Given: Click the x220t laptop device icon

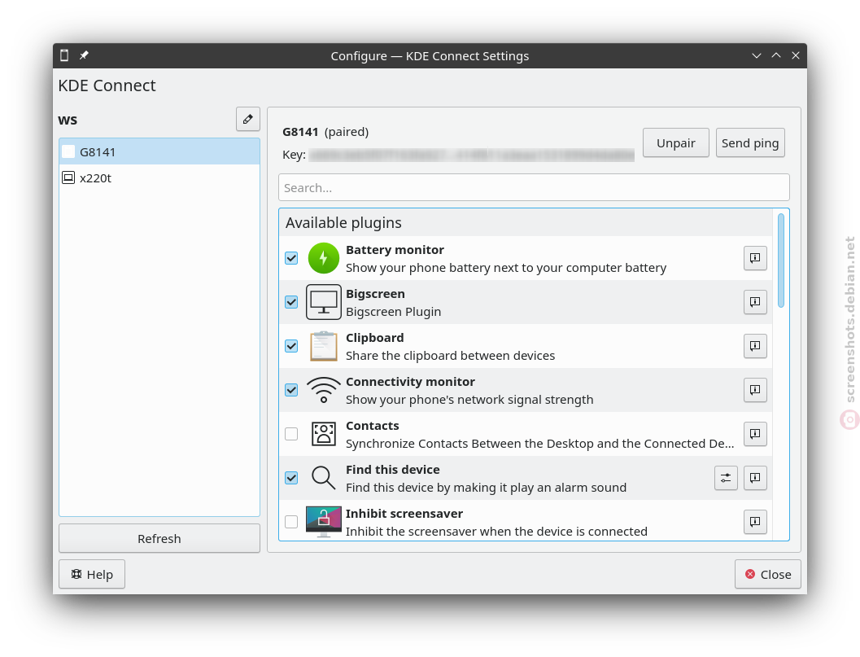Looking at the screenshot, I should (x=68, y=177).
